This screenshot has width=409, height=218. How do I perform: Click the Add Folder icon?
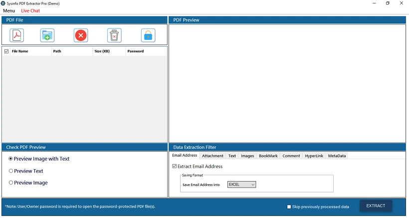pyautogui.click(x=47, y=35)
